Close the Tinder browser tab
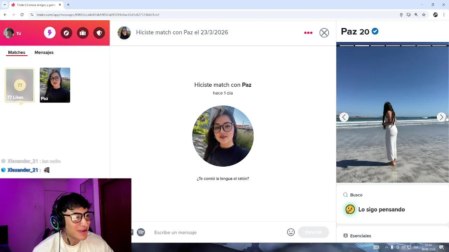This screenshot has height=252, width=449. 60,5
